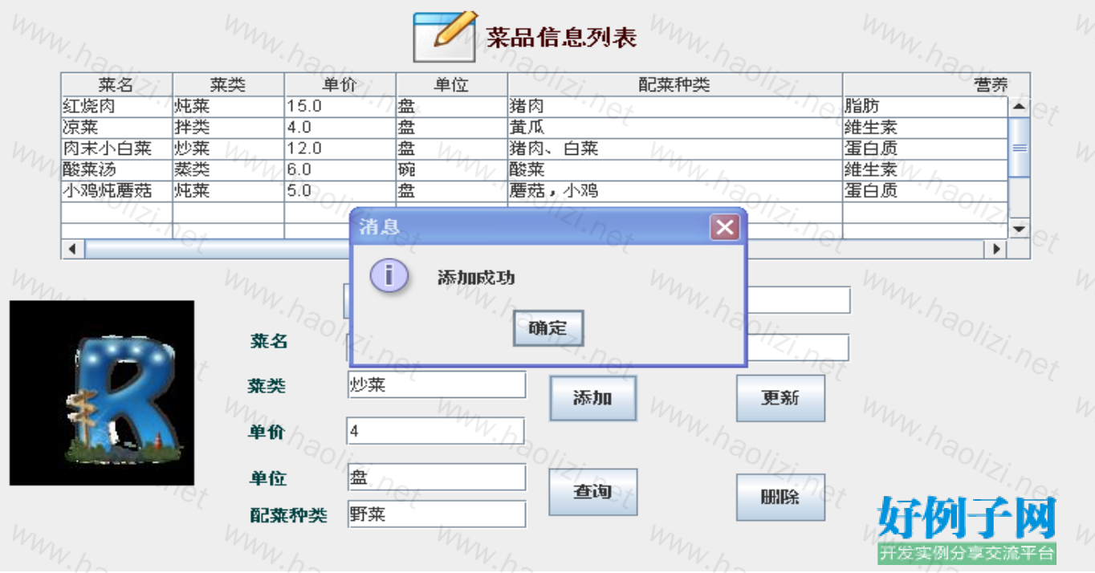
Task: Click the 配菜种类 input field containing 野菜
Action: tap(436, 514)
